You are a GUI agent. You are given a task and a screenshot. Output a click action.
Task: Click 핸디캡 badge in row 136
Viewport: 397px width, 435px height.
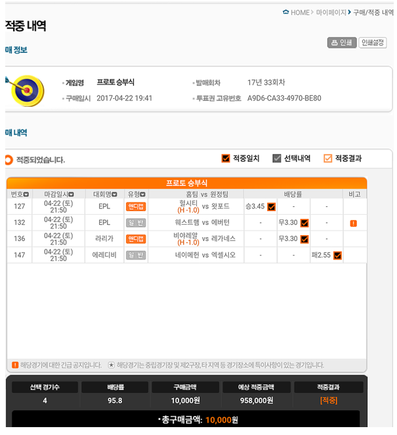(x=136, y=239)
